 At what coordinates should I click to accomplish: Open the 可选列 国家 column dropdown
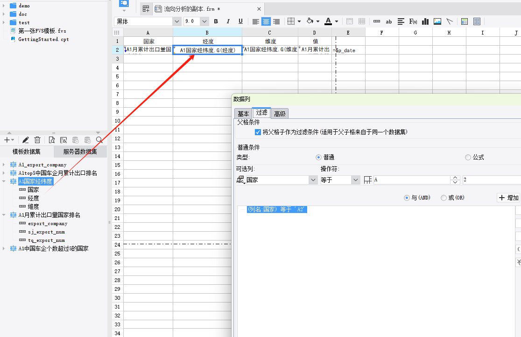pos(312,180)
